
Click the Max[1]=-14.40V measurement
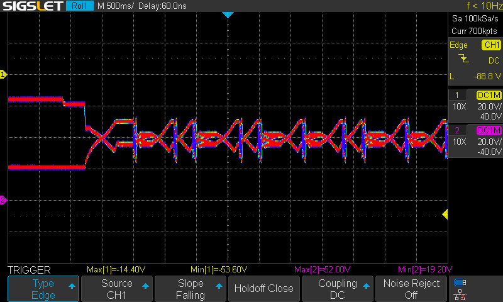click(116, 269)
